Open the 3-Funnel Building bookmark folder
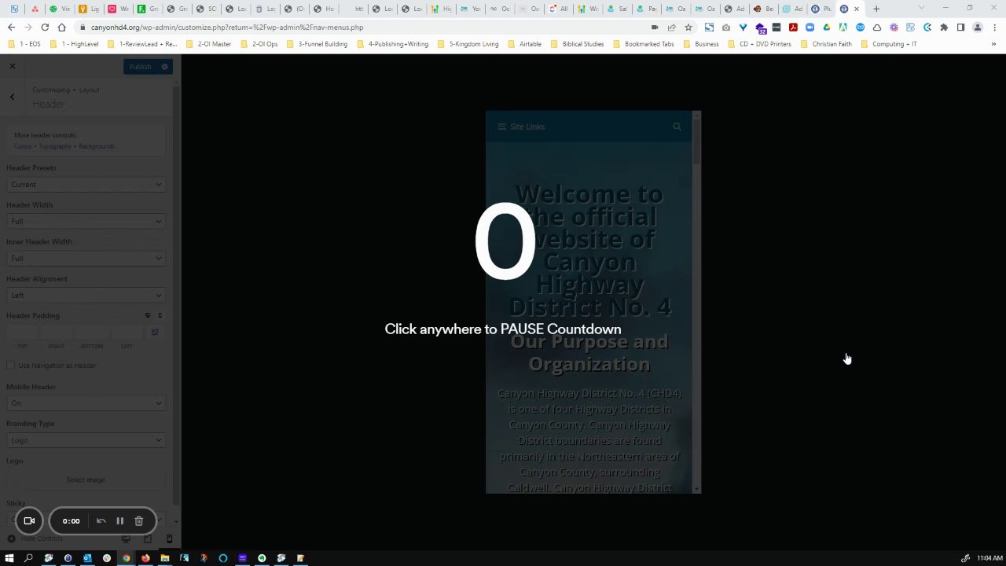1006x566 pixels. [317, 44]
